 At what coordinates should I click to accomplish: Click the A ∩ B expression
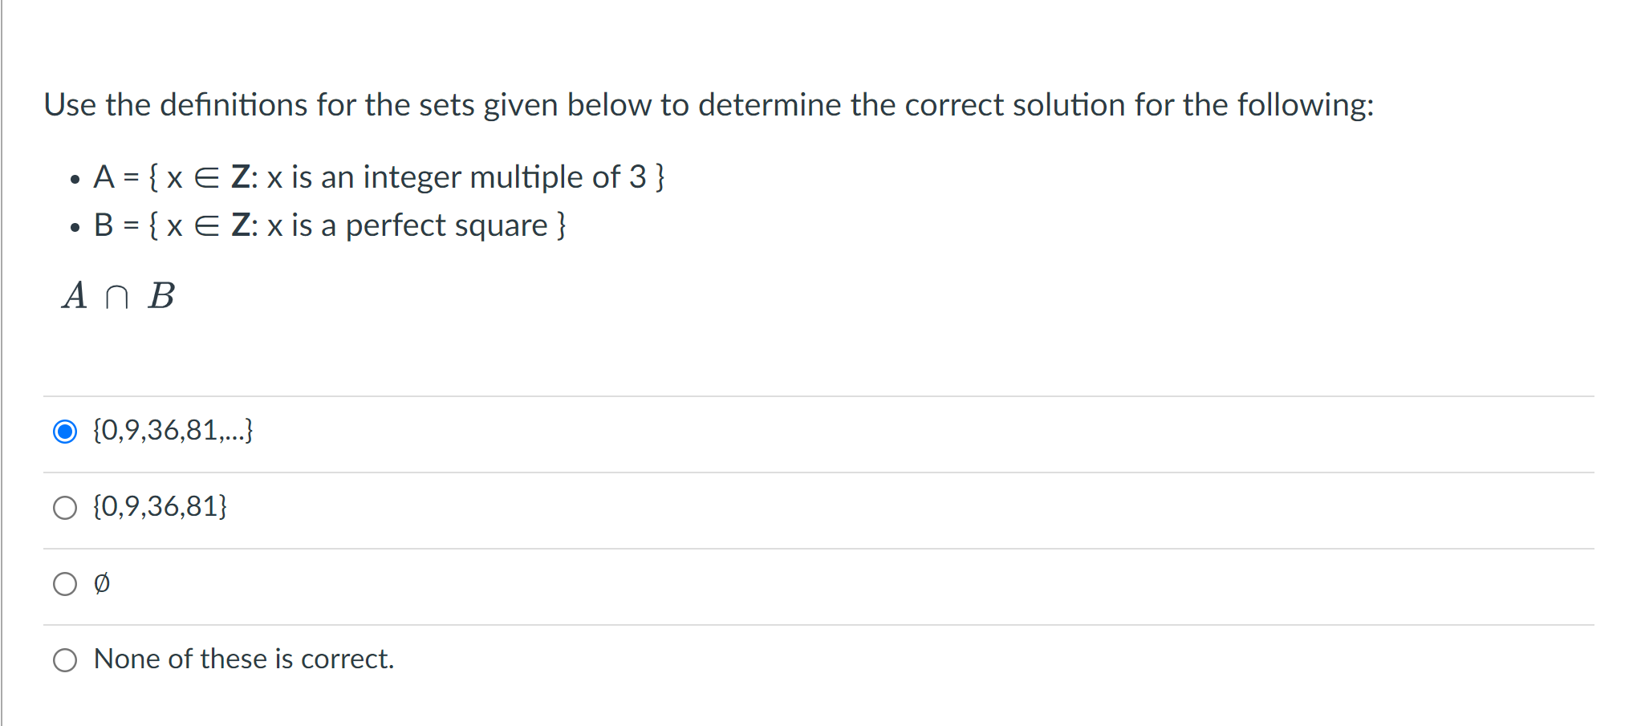coord(119,297)
